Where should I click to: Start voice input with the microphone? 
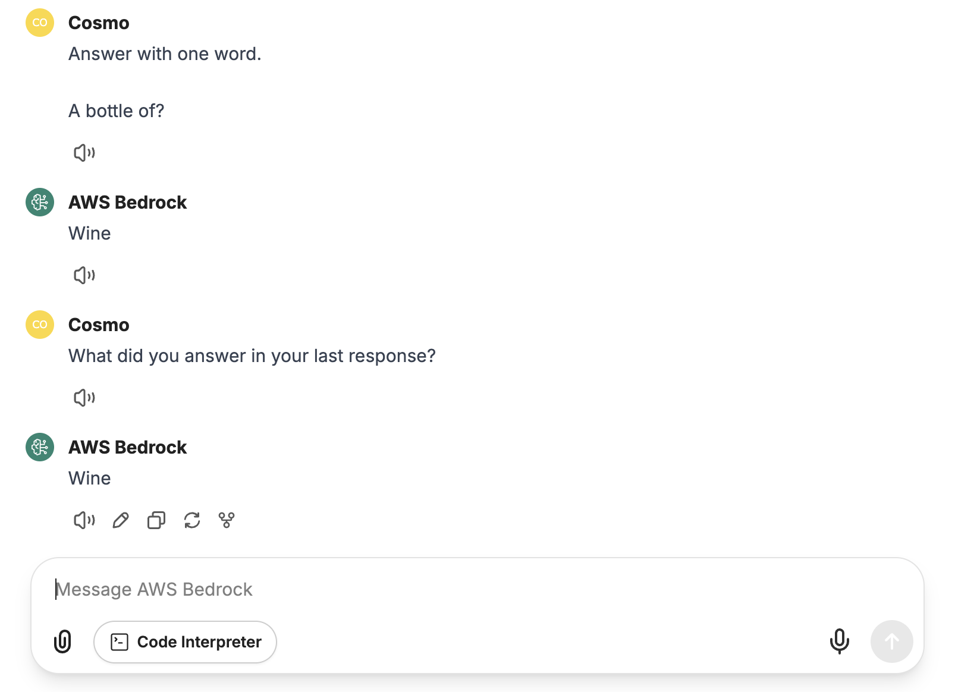[839, 641]
